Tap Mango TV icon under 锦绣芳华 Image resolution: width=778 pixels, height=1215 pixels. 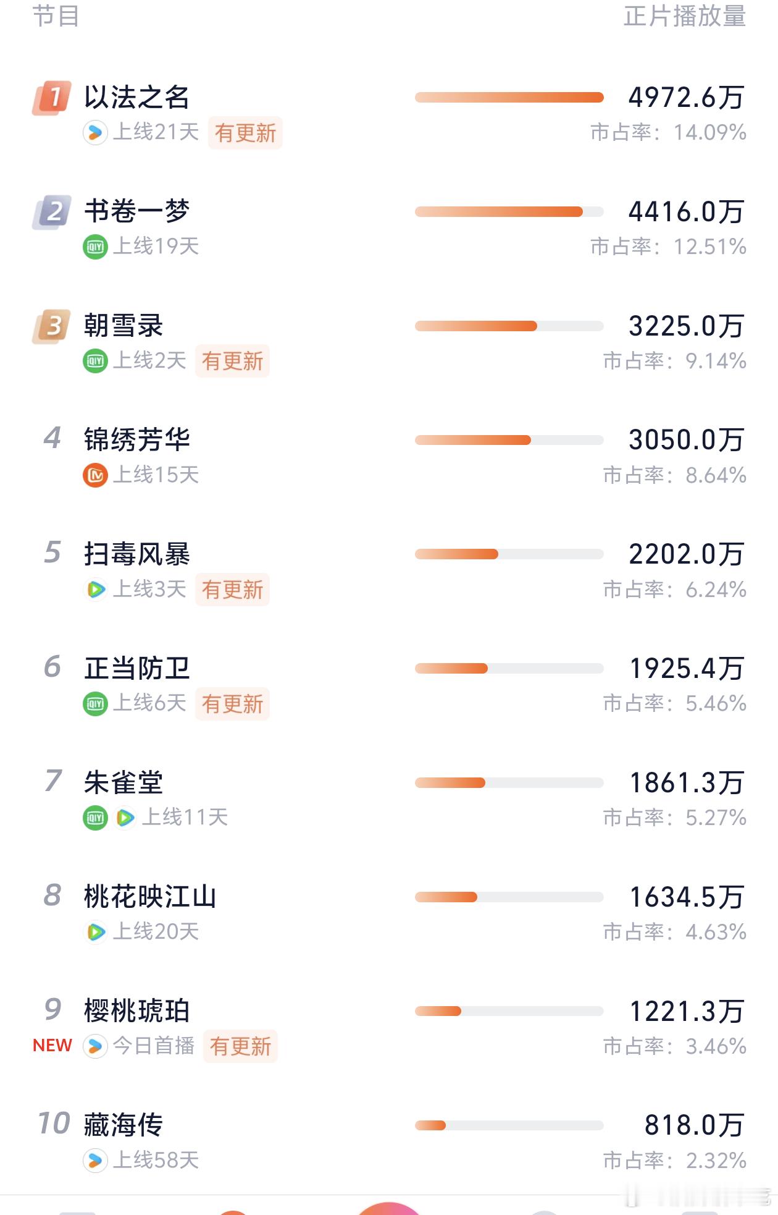(x=95, y=475)
